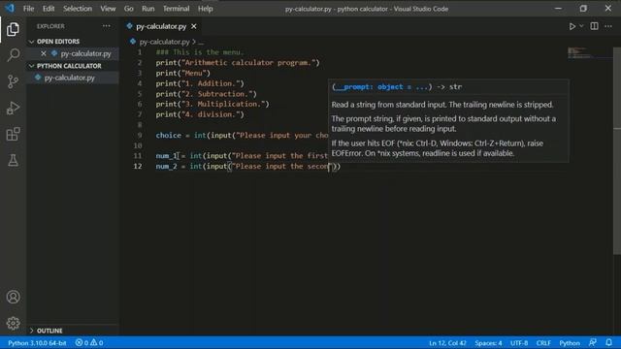Screen dimensions: 621x349
Task: Close py-calculator.py in Open Editors list
Action: click(43, 53)
